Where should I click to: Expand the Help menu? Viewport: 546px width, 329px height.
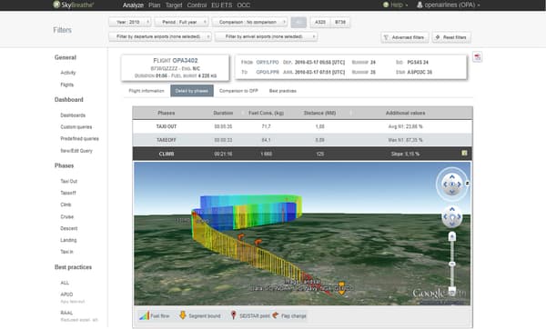(x=396, y=5)
